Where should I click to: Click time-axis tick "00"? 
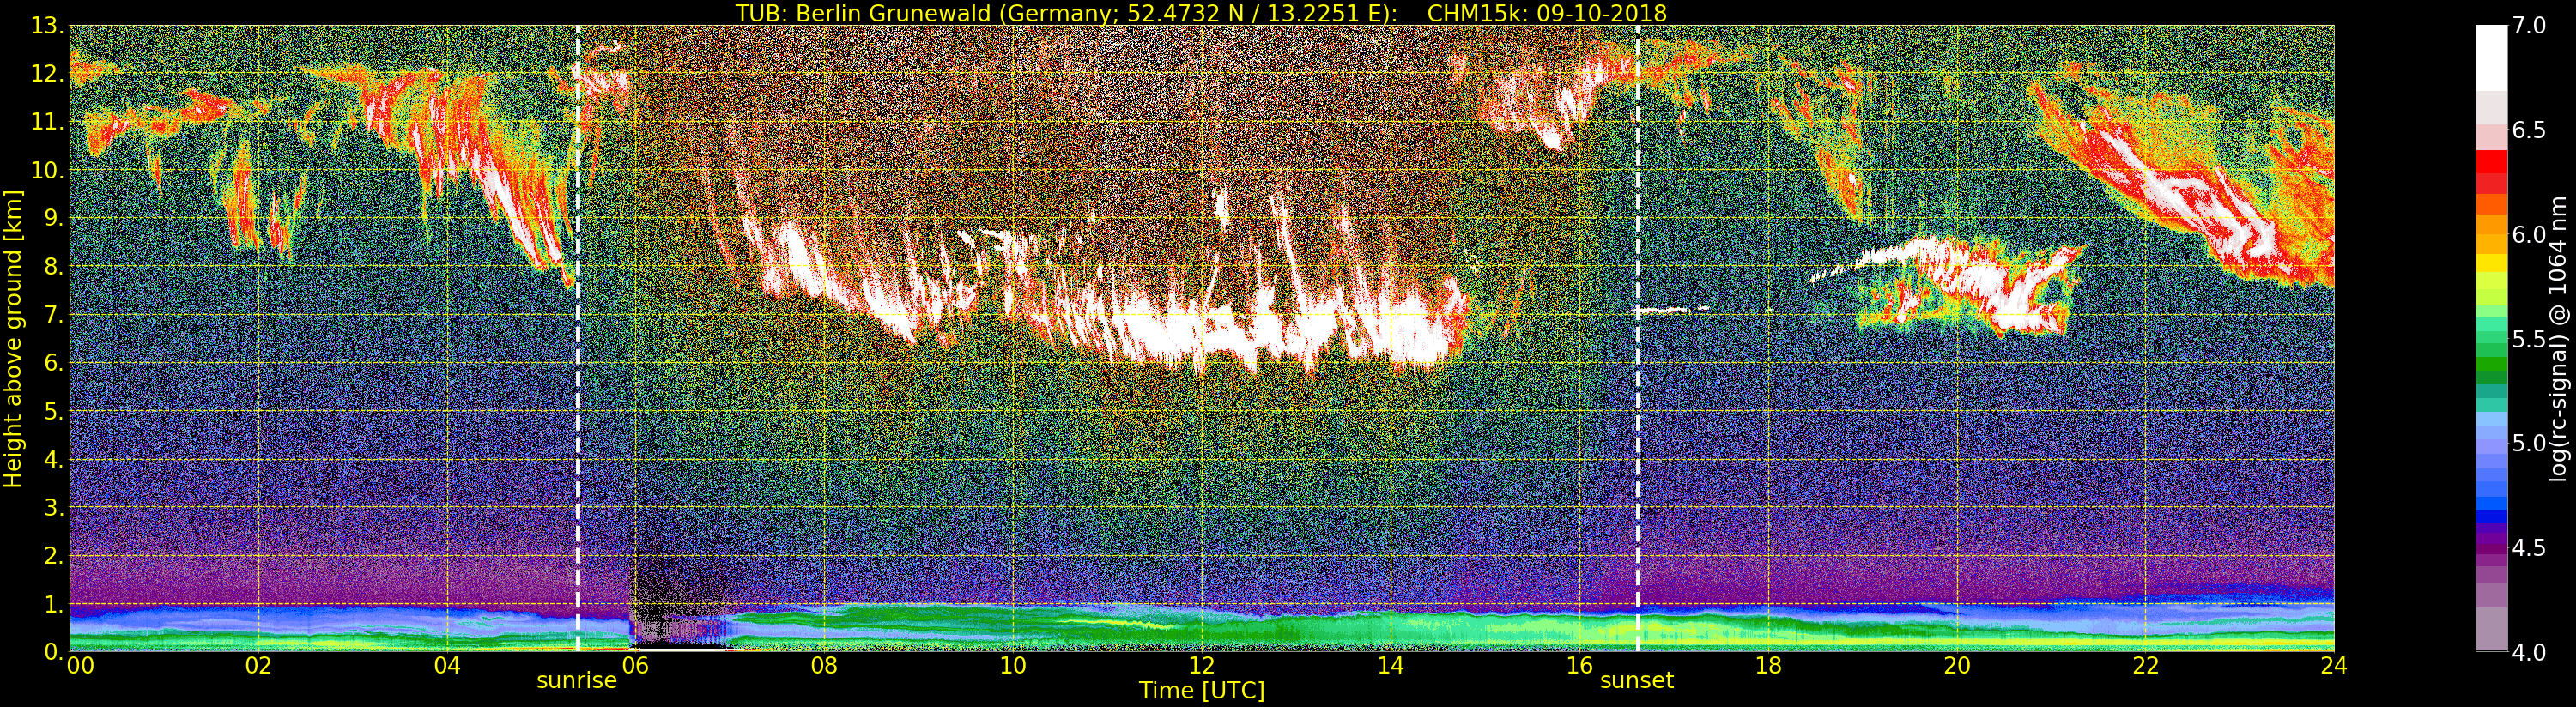(x=80, y=666)
